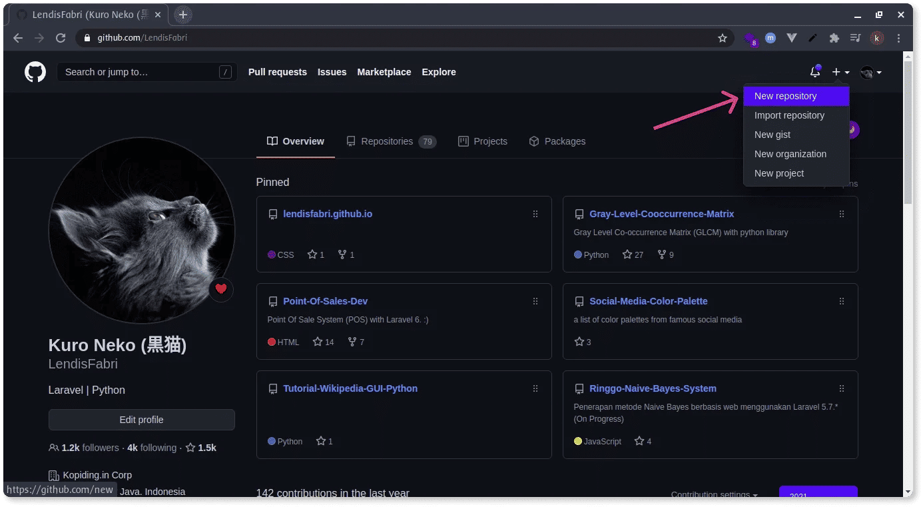
Task: Click drag handle on Ringgo-Naive-Bayes-System card
Action: coord(842,388)
